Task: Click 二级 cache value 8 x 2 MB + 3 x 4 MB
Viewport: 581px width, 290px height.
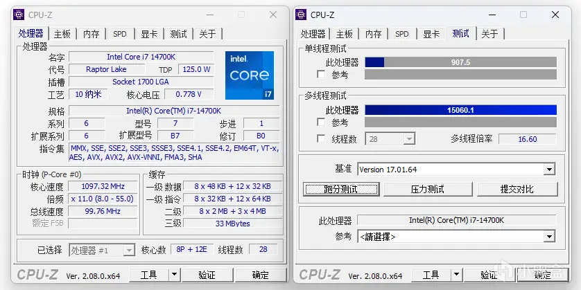Action: tap(233, 211)
